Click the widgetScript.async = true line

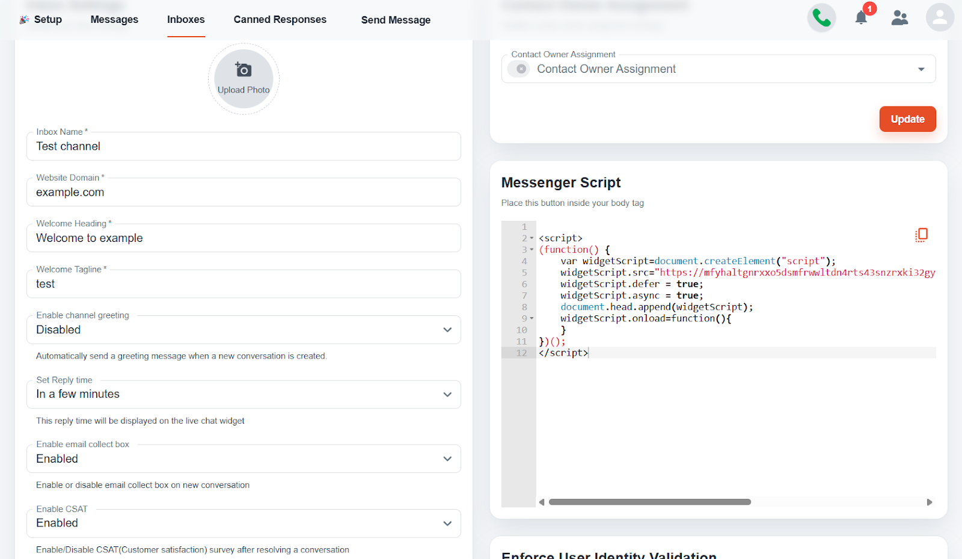(631, 295)
